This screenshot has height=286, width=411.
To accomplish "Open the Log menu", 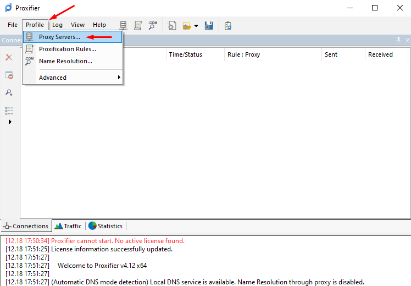I will (57, 25).
